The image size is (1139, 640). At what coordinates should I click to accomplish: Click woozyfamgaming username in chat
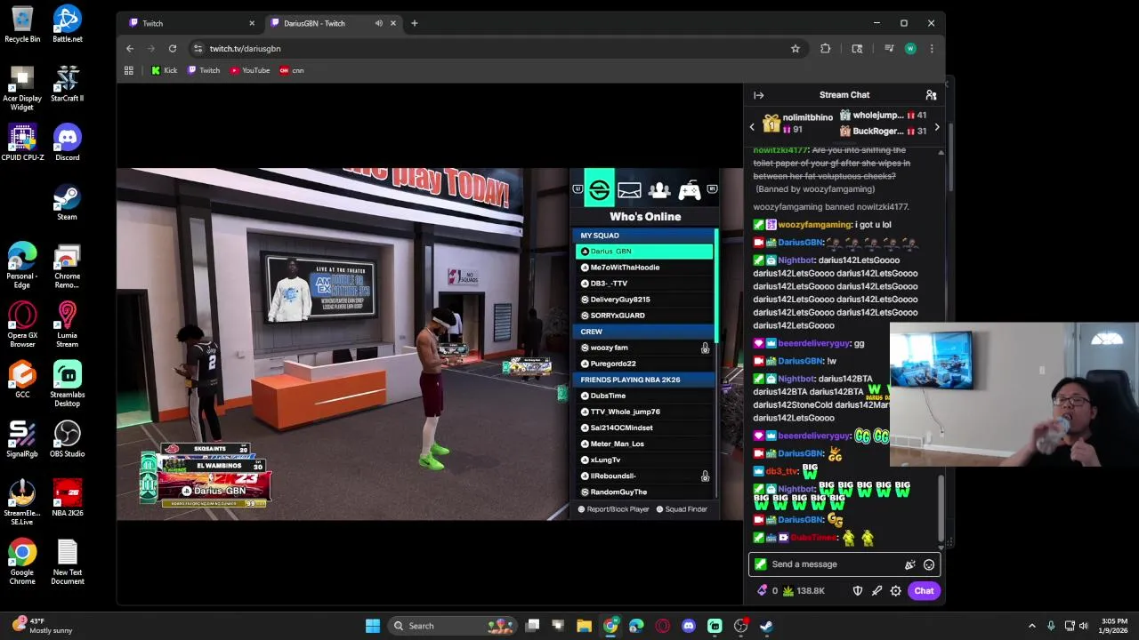[x=814, y=225]
